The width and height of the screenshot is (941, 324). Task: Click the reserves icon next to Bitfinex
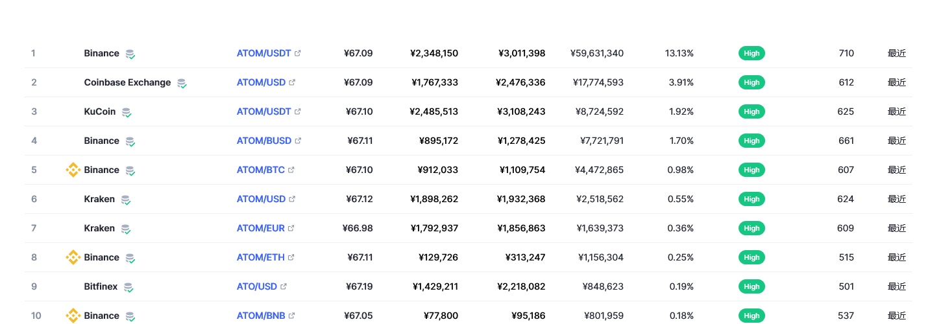128,287
